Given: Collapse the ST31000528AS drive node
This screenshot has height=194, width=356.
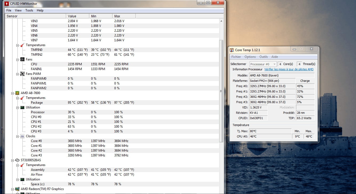Looking at the screenshot, I should [13, 160].
